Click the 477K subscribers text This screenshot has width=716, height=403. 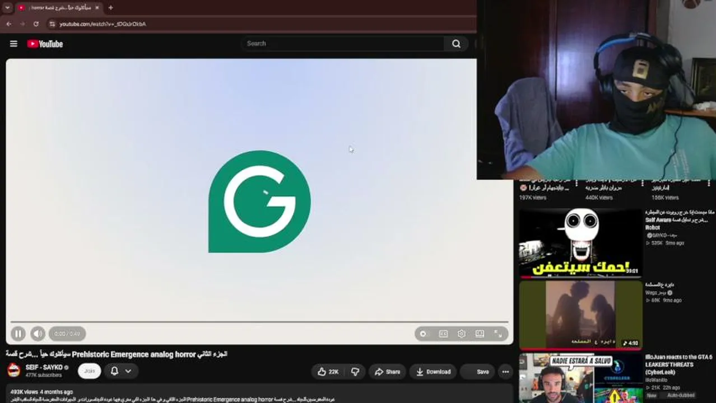(x=44, y=375)
